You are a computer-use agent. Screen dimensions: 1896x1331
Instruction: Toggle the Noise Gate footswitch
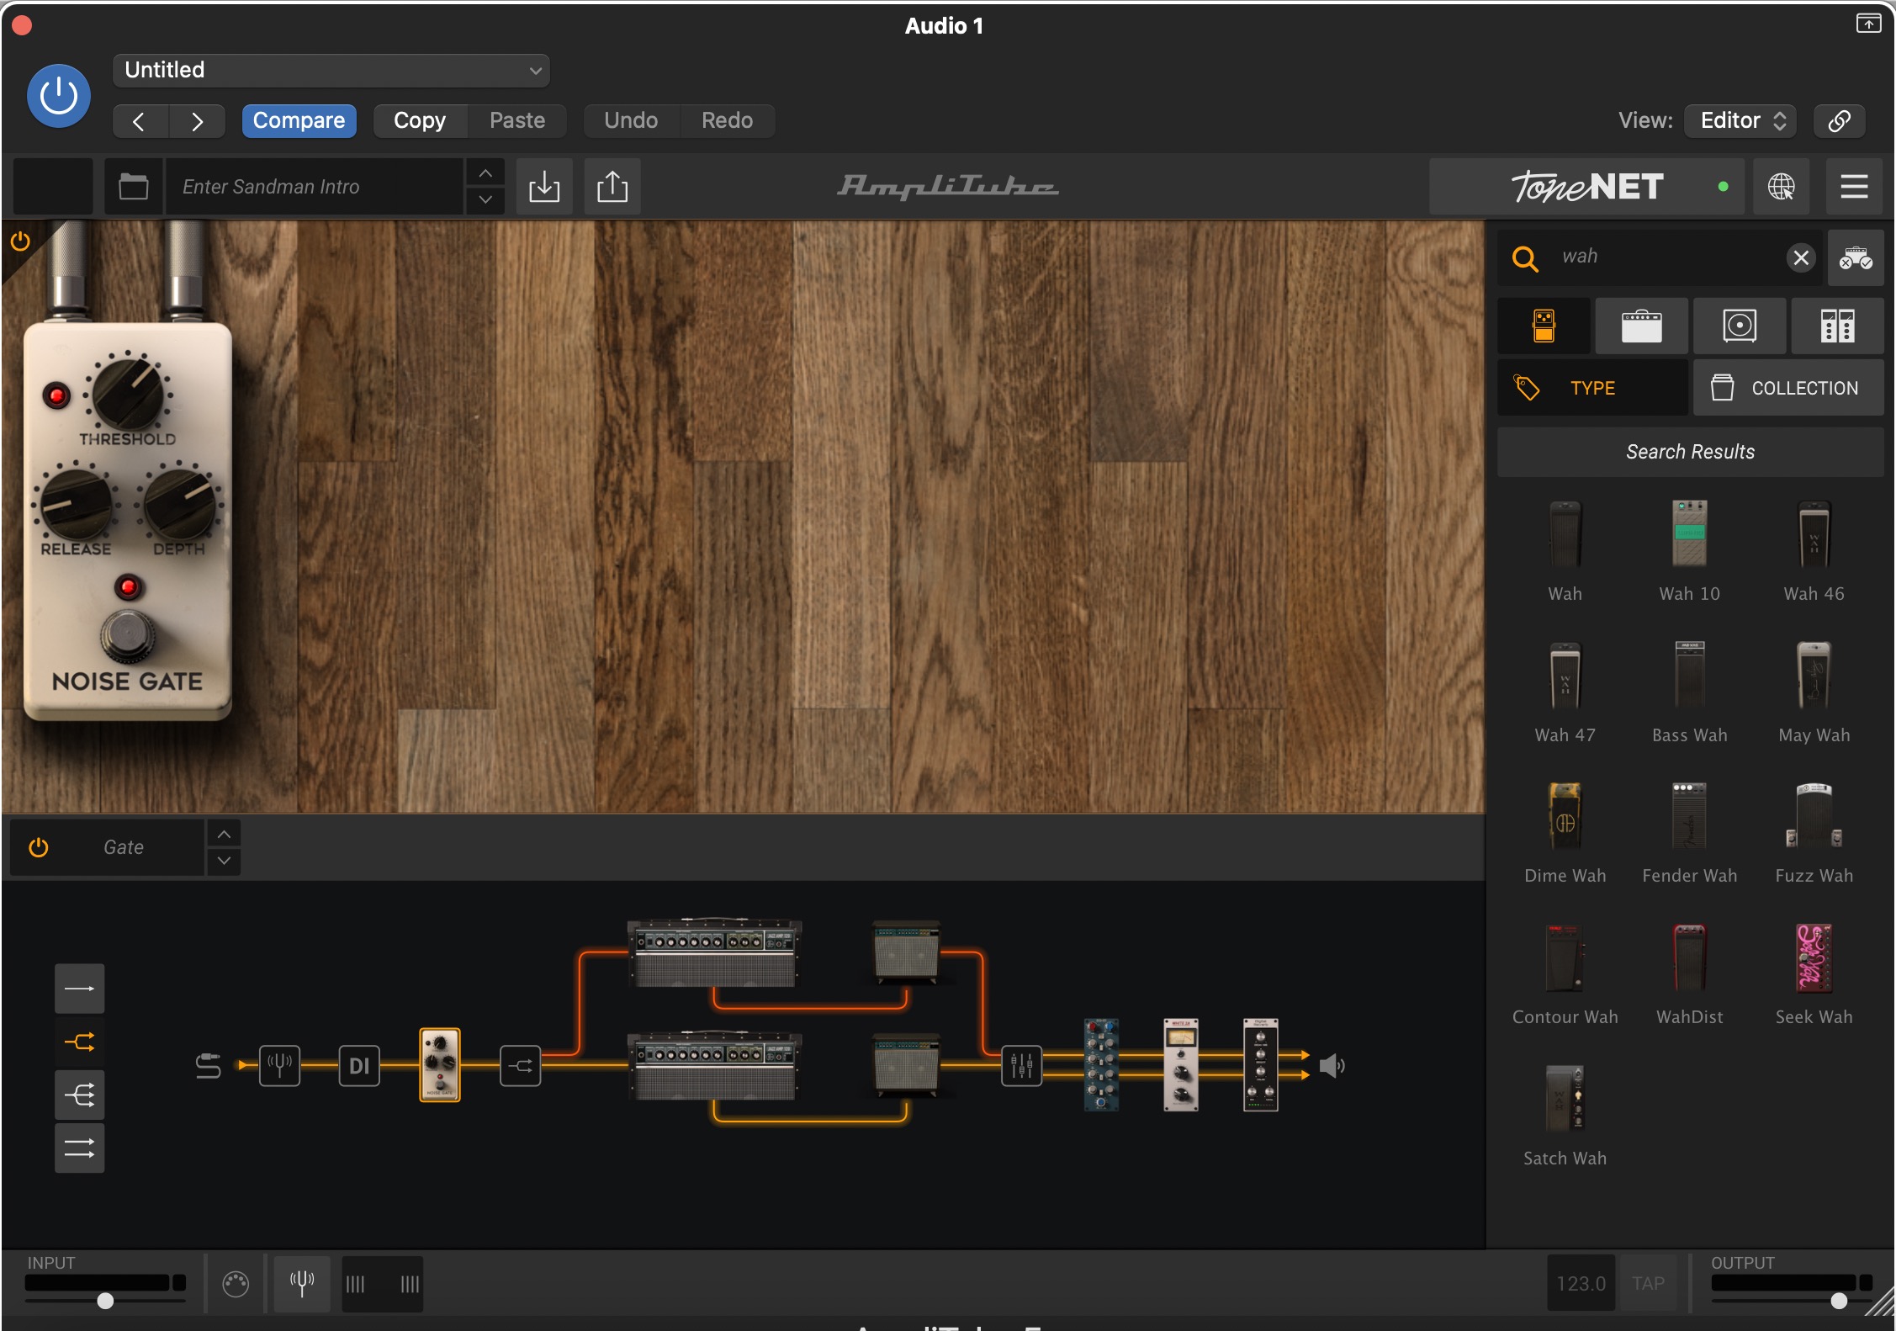point(128,637)
